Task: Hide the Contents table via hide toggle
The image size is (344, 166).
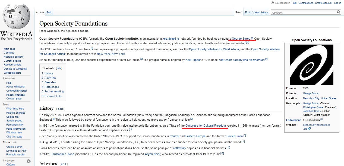Action: 59,68
